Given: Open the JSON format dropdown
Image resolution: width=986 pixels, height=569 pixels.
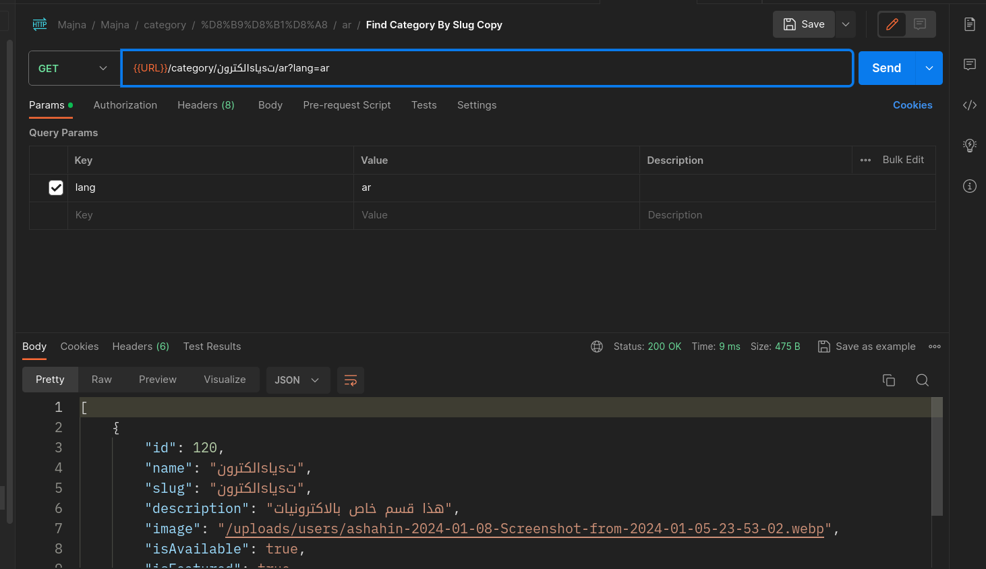Looking at the screenshot, I should (297, 380).
